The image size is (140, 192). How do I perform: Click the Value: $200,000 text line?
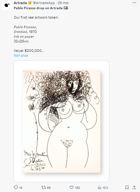(29, 51)
